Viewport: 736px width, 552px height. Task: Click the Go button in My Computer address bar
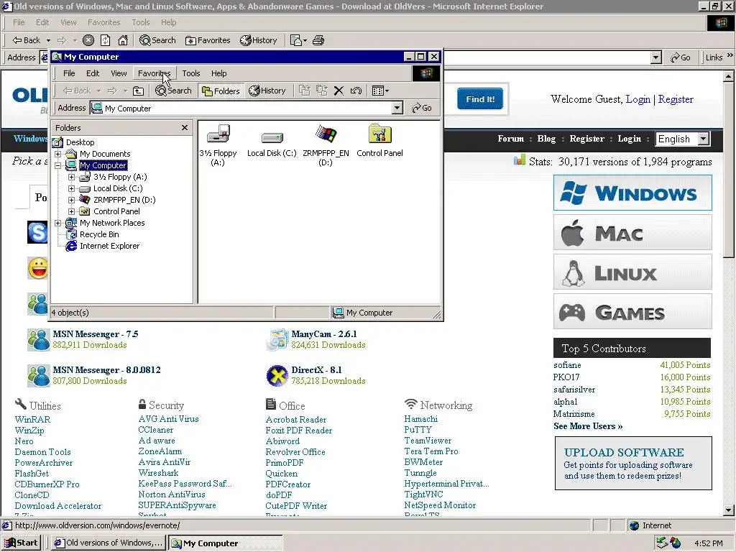(421, 108)
